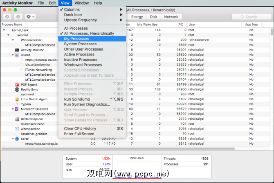Collapse the Microsoft OneNote disclosure triangle
The width and height of the screenshot is (274, 183).
(13, 109)
